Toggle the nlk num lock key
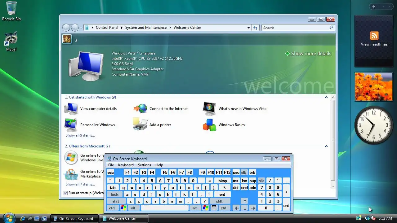397x223 pixels. (261, 181)
